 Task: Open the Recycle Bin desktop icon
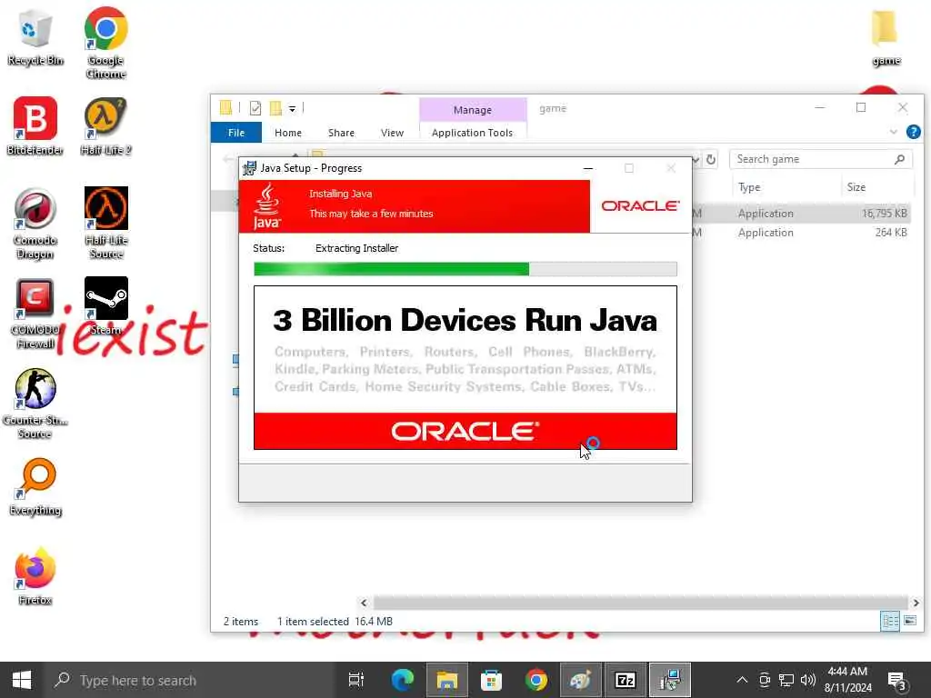(35, 36)
